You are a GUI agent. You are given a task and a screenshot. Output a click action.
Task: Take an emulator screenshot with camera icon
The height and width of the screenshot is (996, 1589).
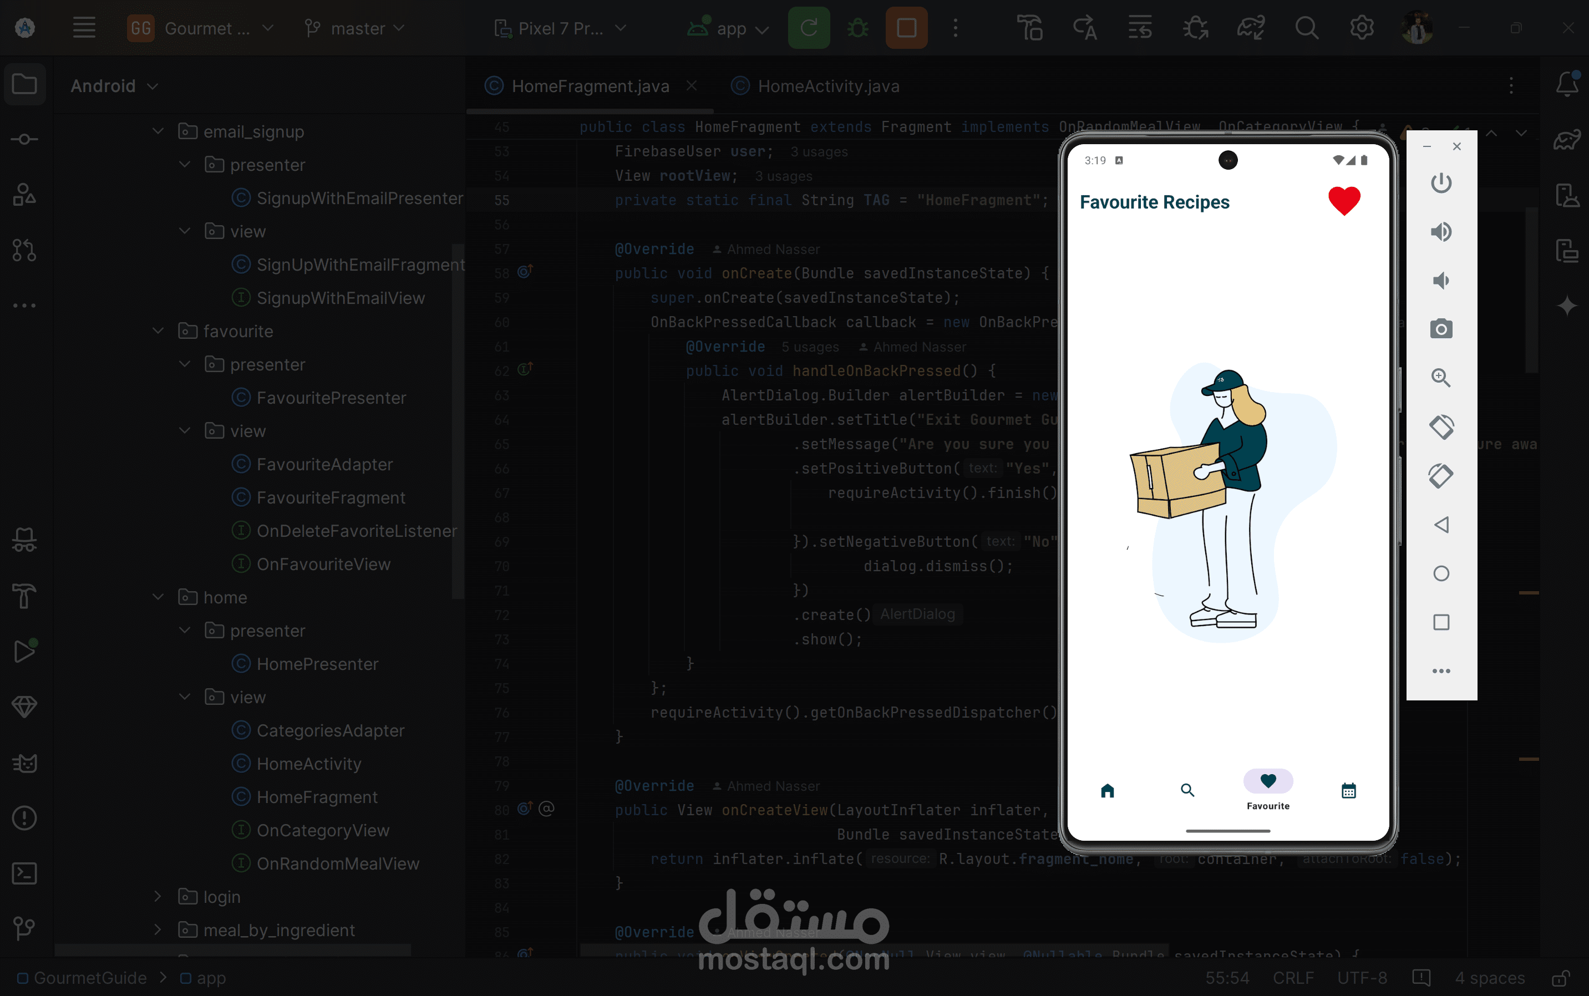click(1441, 329)
